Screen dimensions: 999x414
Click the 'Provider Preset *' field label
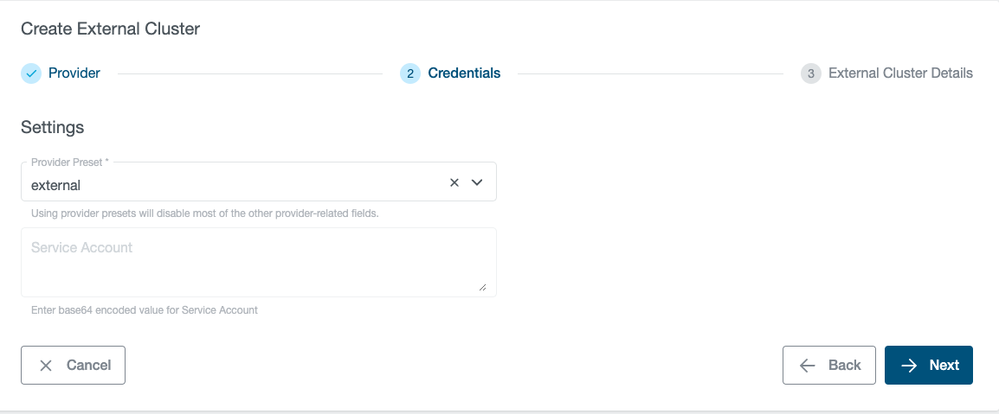click(x=76, y=162)
